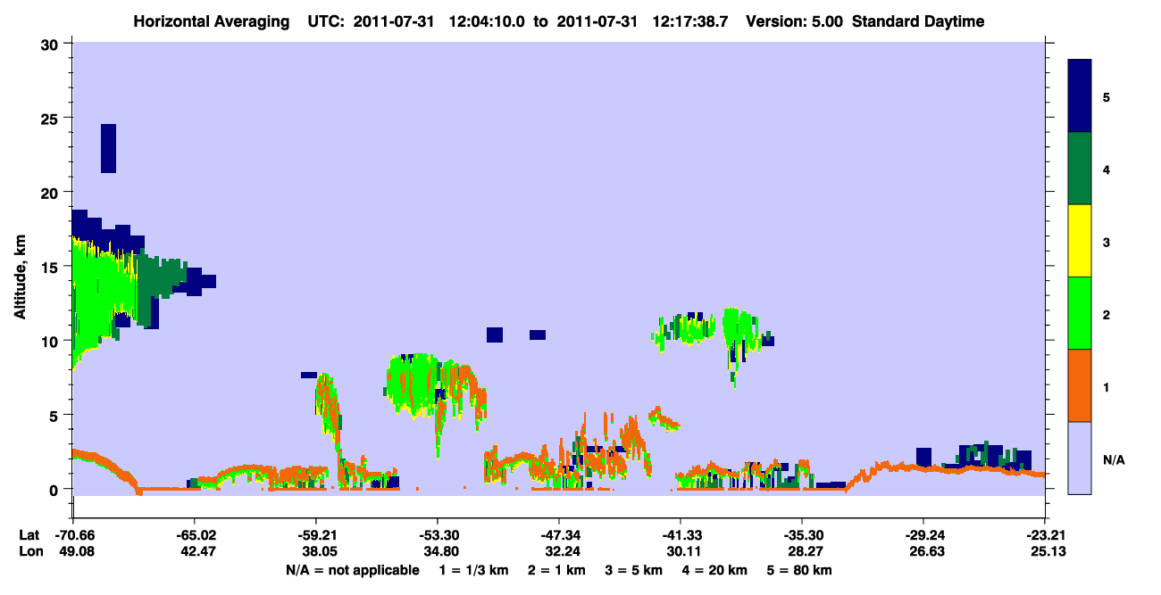
Task: Click the latitude value '-29.24'
Action: (x=923, y=535)
